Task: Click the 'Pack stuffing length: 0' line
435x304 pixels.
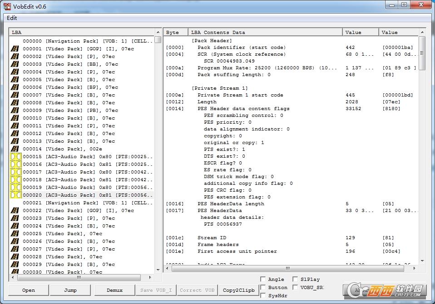Action: click(x=234, y=75)
